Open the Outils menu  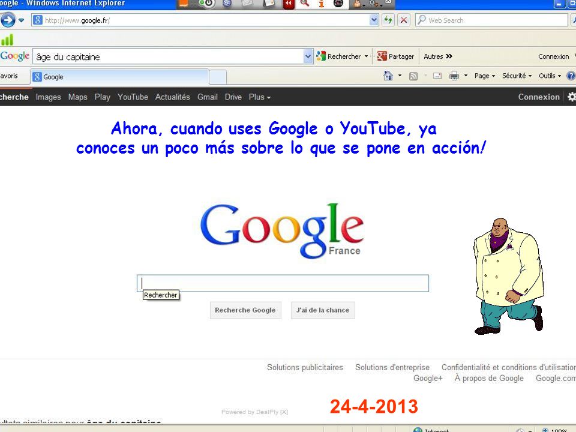click(x=550, y=76)
